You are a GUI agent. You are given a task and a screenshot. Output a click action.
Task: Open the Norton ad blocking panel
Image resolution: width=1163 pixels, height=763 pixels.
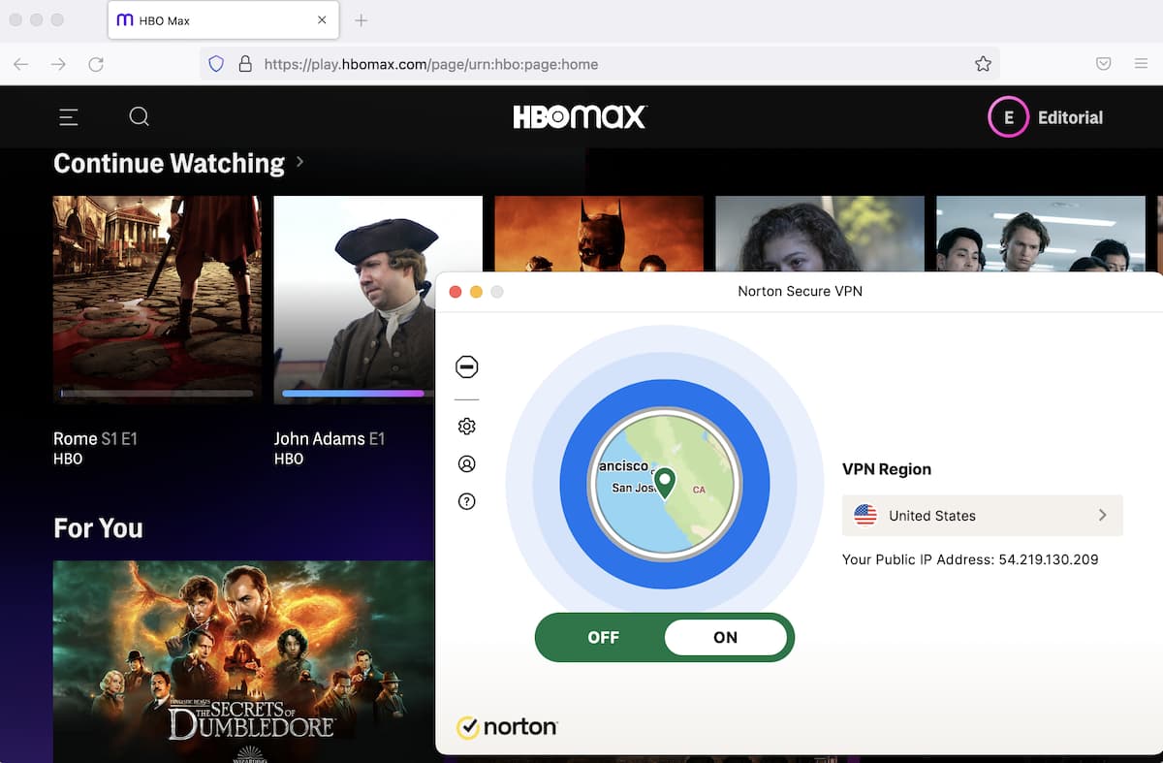pyautogui.click(x=467, y=366)
